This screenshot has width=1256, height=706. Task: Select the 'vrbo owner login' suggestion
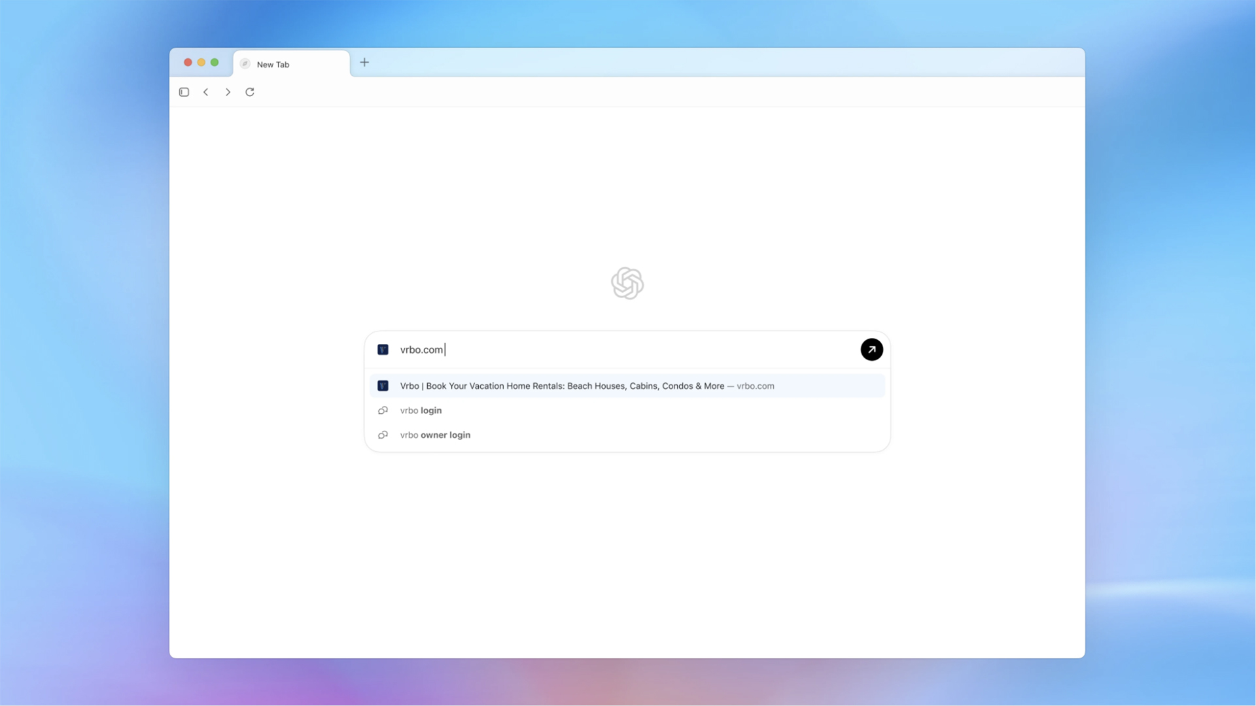[435, 435]
